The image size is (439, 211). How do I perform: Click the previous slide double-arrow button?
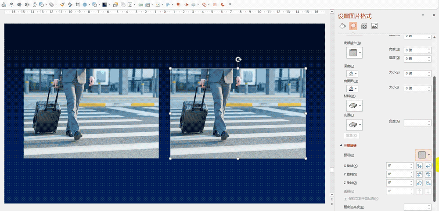332,199
